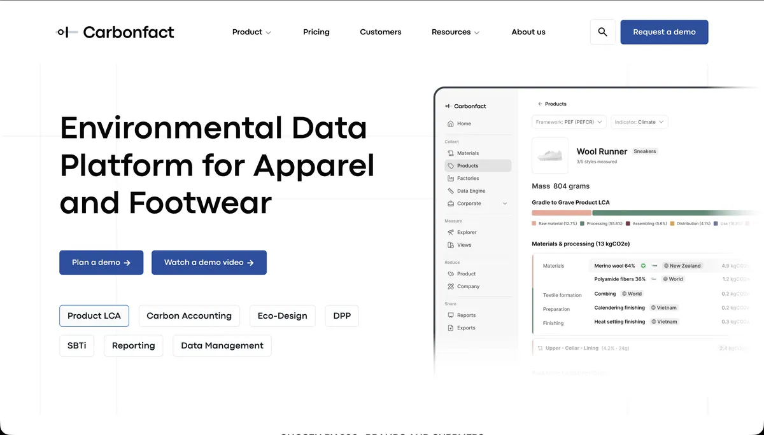Click the 3/5 styles measured text
This screenshot has width=764, height=435.
(x=597, y=162)
